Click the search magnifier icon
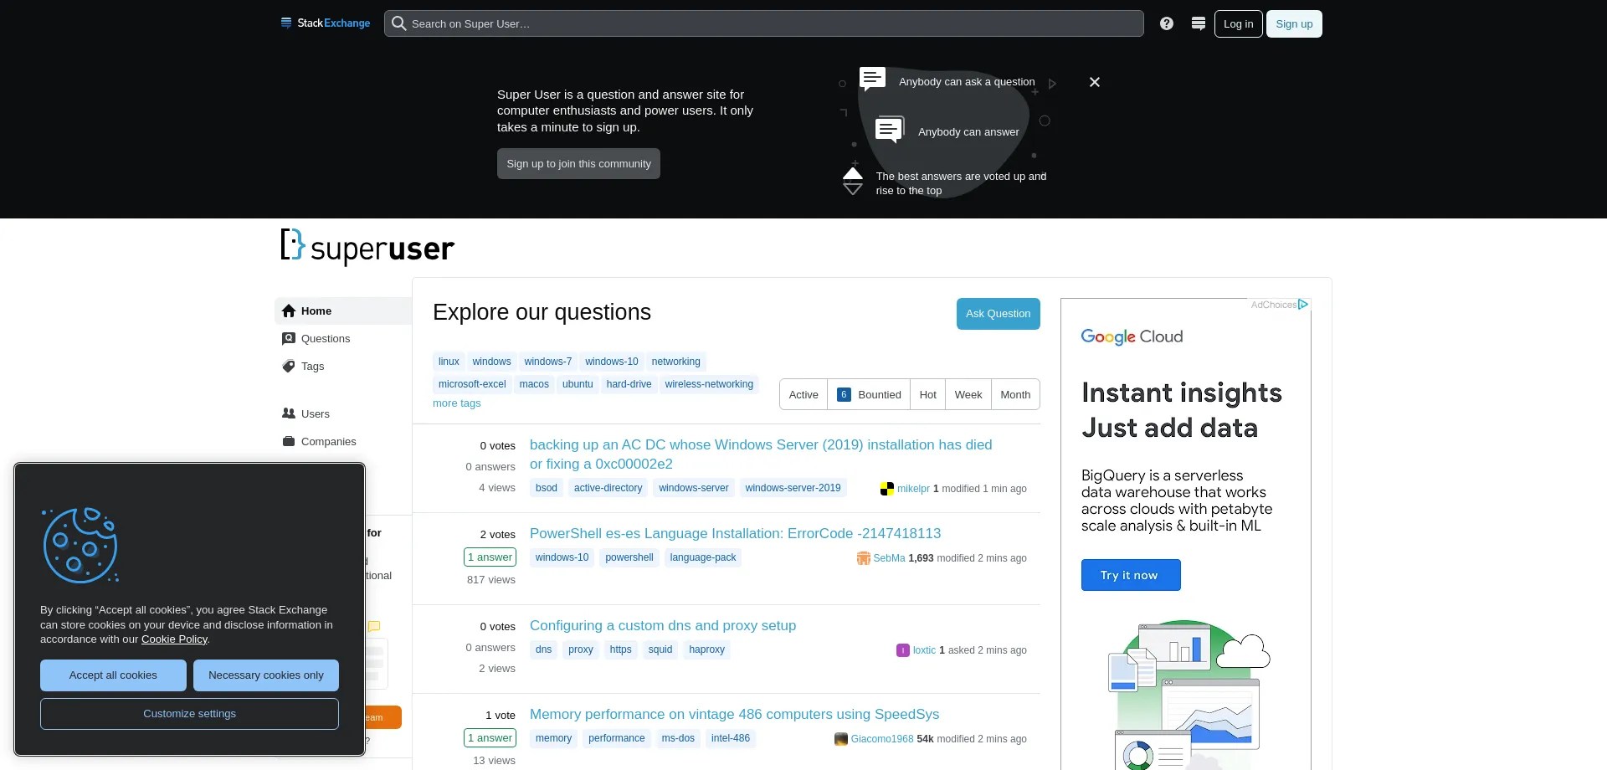Screen dimensions: 1607x770 click(x=399, y=23)
